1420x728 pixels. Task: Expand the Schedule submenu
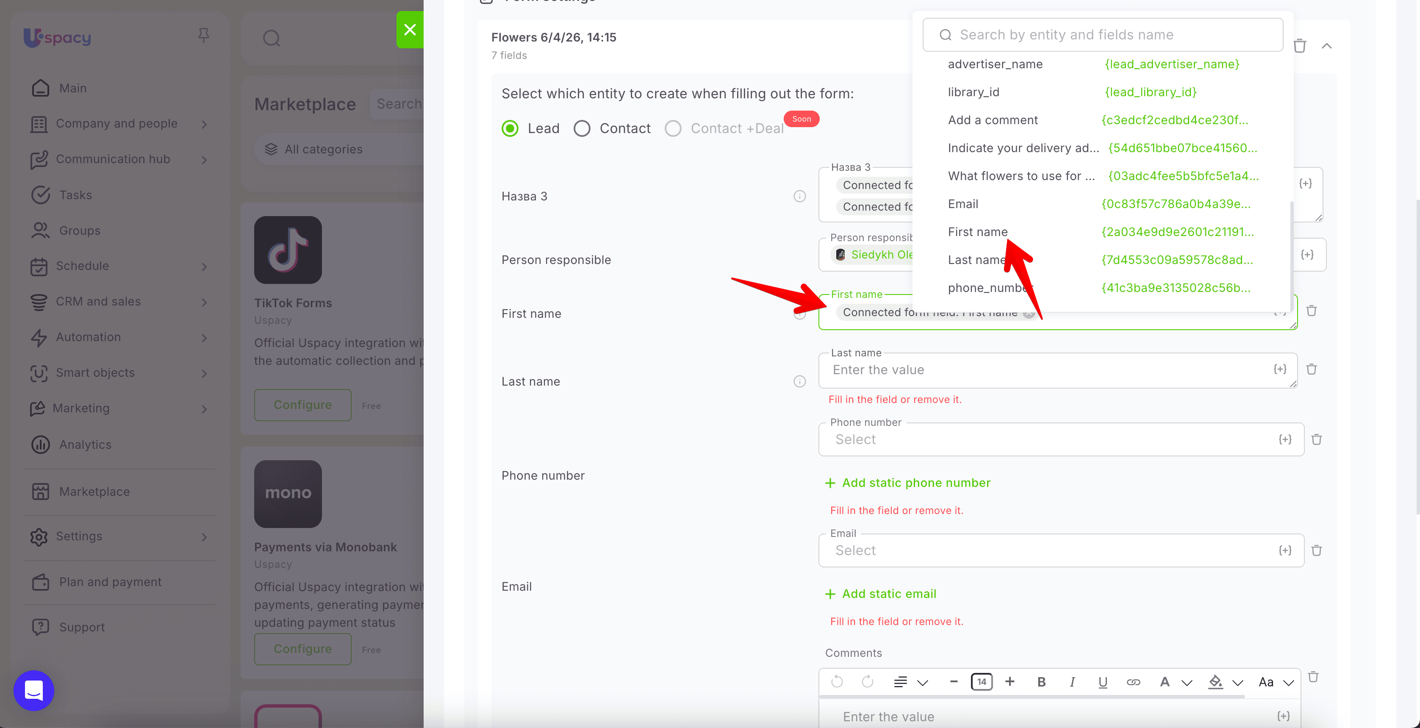click(x=204, y=267)
